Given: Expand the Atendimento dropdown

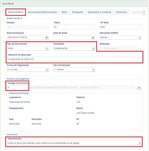Looking at the screenshot, I should [140, 143].
